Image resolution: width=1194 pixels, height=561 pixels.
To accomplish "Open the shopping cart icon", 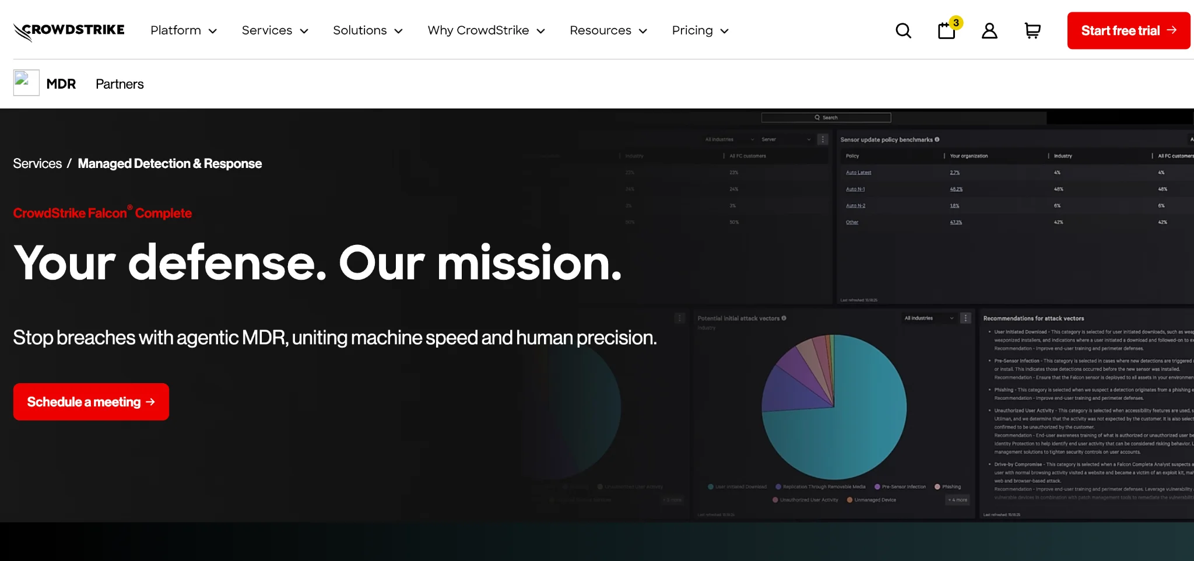I will click(1033, 30).
